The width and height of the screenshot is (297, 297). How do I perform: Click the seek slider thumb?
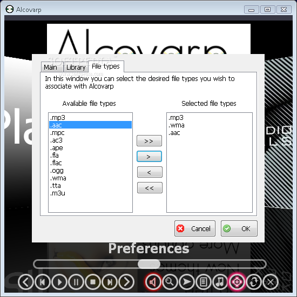point(149,264)
